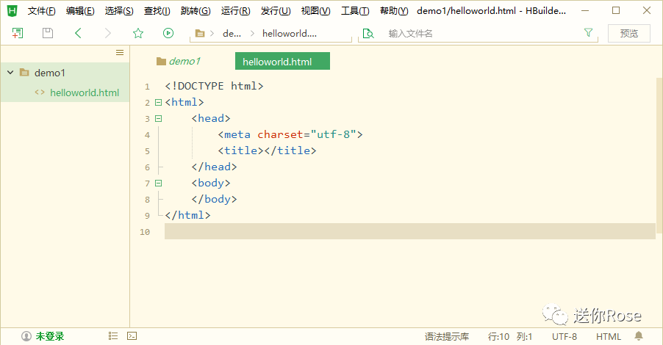This screenshot has height=345, width=663.
Task: Switch to the helloworld.html editor tab
Action: (x=282, y=61)
